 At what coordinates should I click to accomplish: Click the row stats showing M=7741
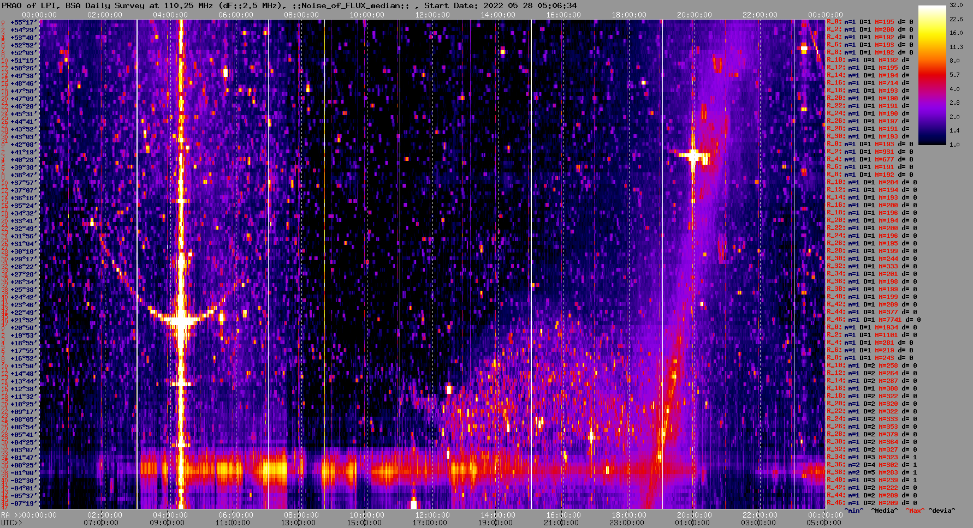click(874, 320)
